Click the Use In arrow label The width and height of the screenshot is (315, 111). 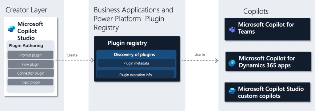(x=200, y=54)
